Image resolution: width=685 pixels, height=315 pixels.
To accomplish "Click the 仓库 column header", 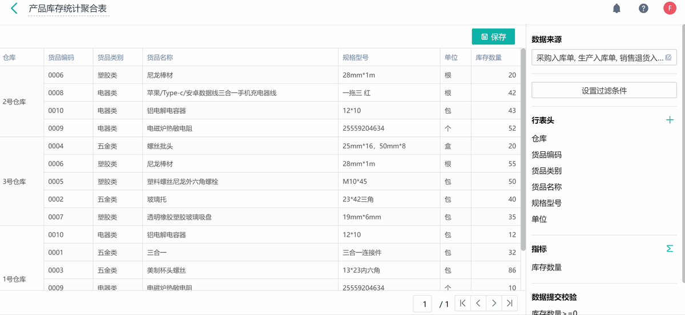I will [22, 58].
